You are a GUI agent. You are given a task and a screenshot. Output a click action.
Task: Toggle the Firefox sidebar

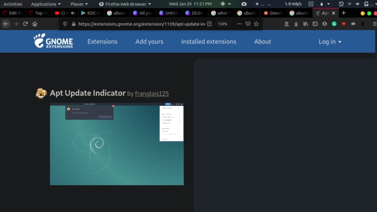tap(315, 24)
